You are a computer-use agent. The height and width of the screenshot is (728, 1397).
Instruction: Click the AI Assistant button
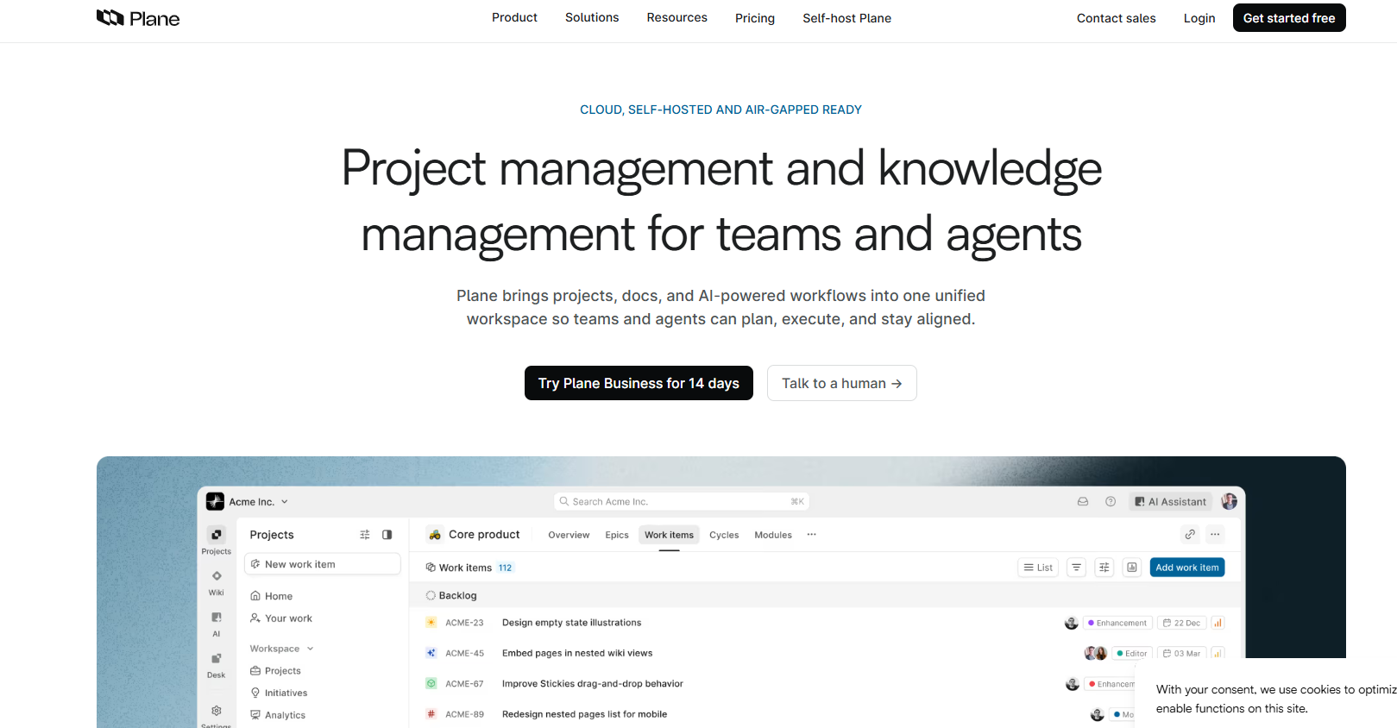(x=1170, y=501)
